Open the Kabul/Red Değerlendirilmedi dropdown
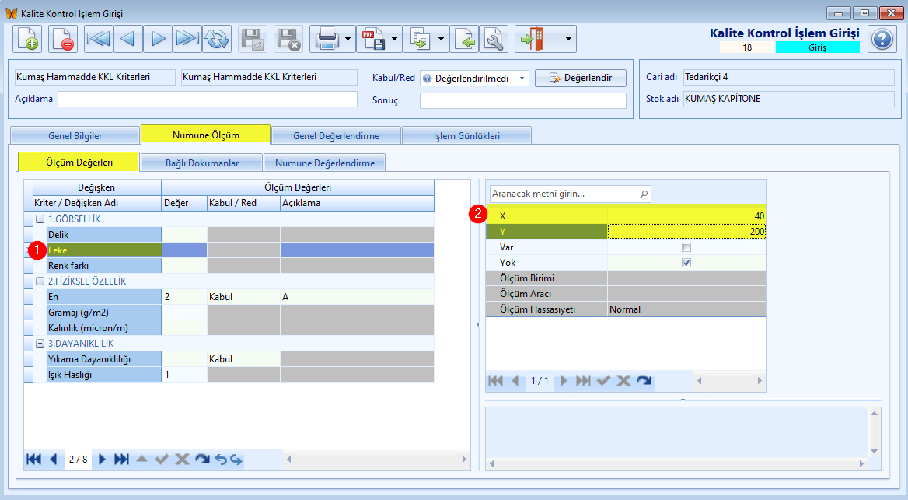Viewport: 908px width, 500px height. click(474, 79)
